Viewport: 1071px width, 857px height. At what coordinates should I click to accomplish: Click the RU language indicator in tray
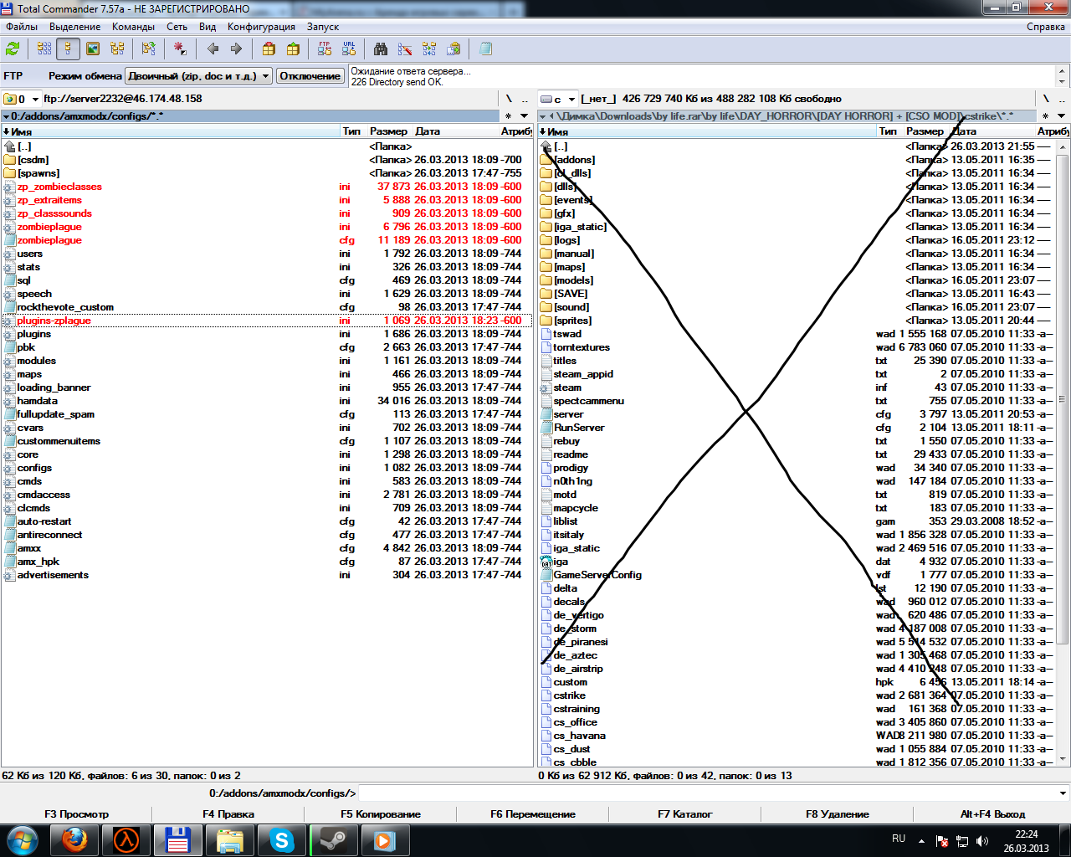(899, 839)
